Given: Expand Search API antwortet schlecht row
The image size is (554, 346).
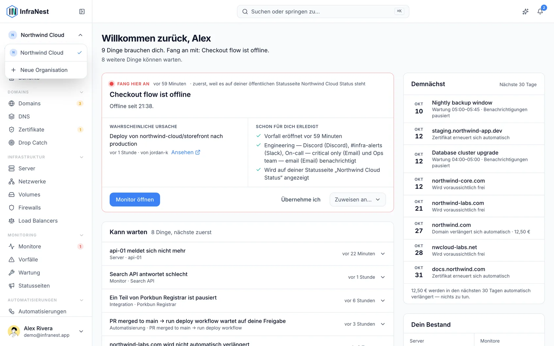Looking at the screenshot, I should point(383,277).
